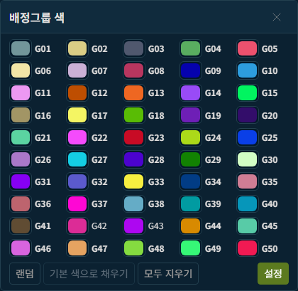This screenshot has height=291, width=298.
Task: Confirm with the green 설정 button
Action: click(273, 273)
